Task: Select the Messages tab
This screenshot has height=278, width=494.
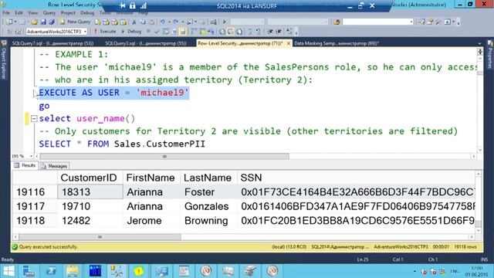Action: click(54, 166)
